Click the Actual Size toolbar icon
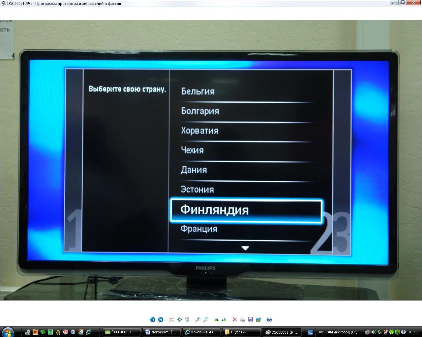The image size is (422, 337). coord(179,320)
